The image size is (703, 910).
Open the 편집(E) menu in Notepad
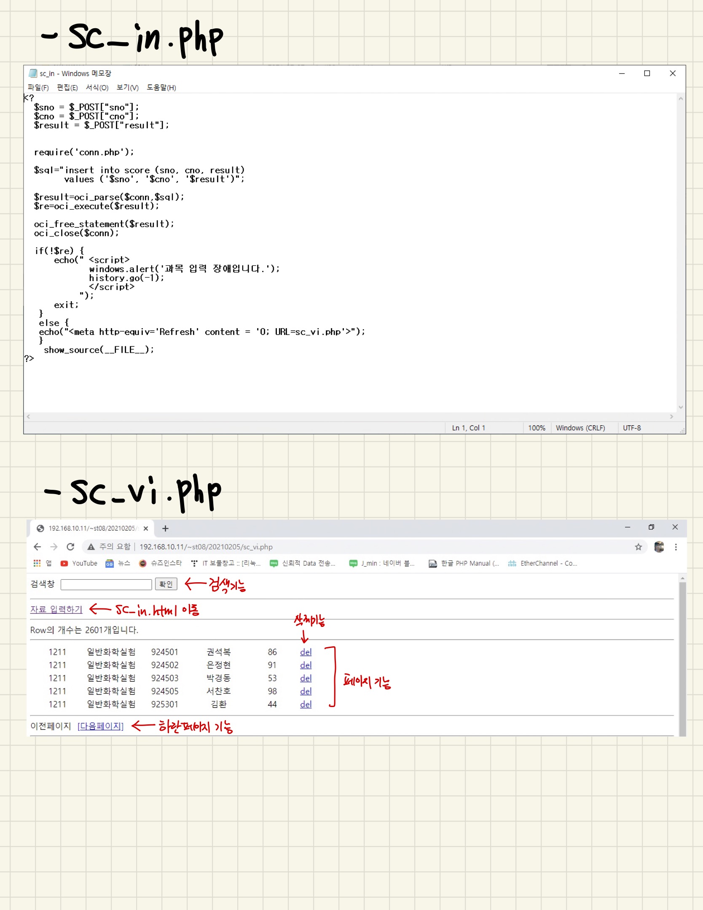(67, 88)
